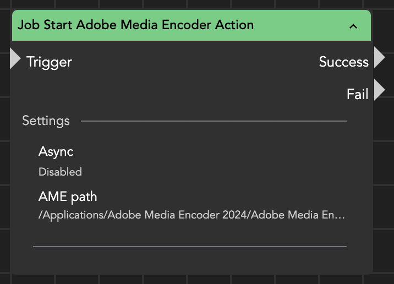Toggle the Async Disabled value
394x284 pixels.
pyautogui.click(x=60, y=172)
